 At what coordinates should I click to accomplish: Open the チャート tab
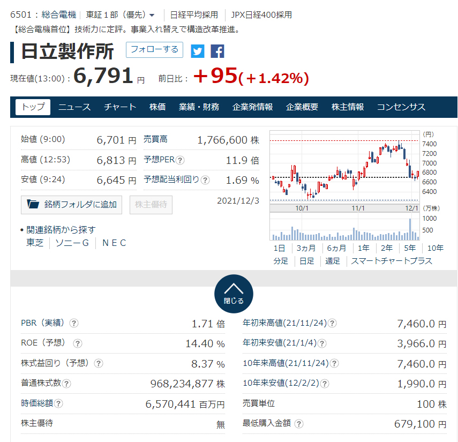[x=120, y=107]
